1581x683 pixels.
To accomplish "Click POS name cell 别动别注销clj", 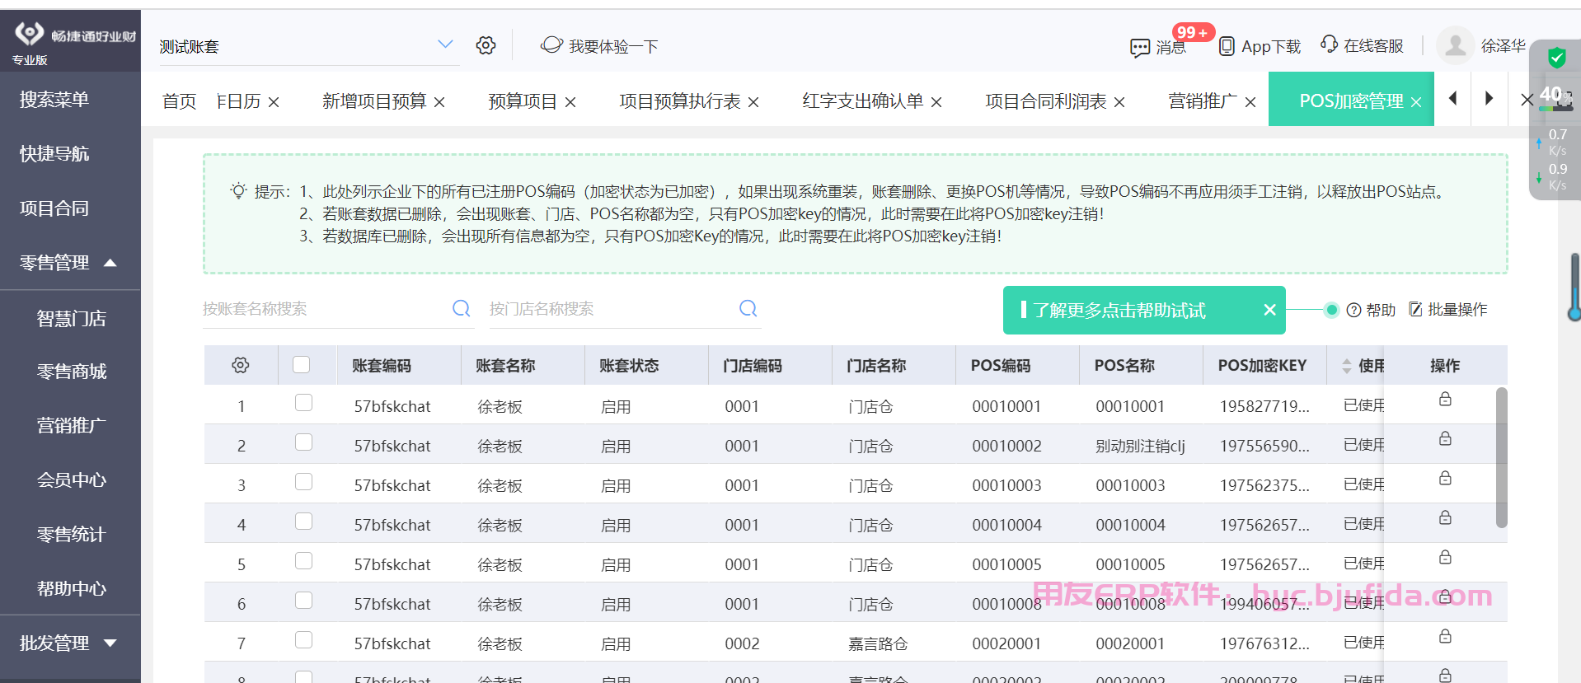I will pyautogui.click(x=1140, y=446).
